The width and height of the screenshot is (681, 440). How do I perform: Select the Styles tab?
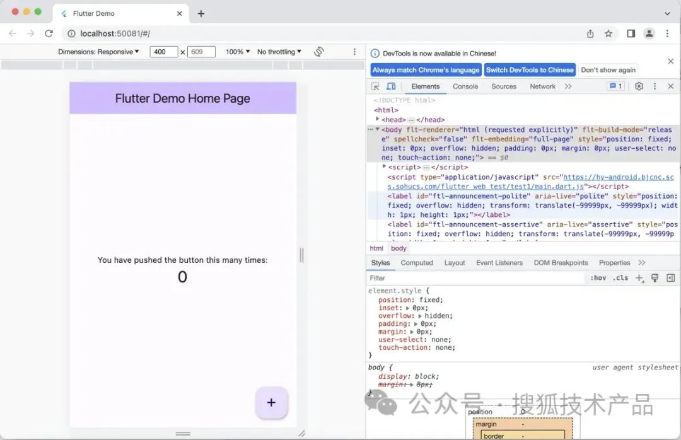(x=380, y=263)
